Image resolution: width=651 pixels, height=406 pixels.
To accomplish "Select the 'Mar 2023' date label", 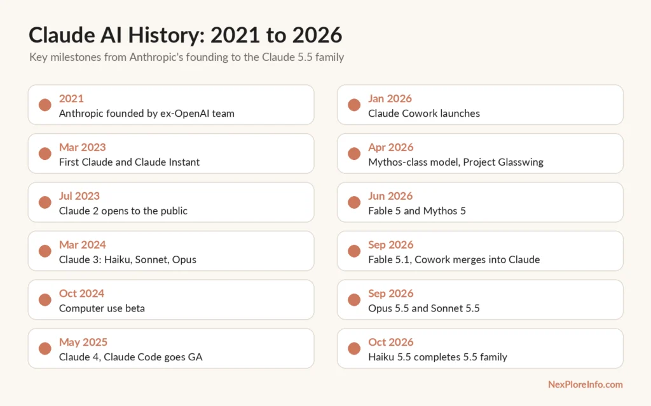I will (x=82, y=147).
